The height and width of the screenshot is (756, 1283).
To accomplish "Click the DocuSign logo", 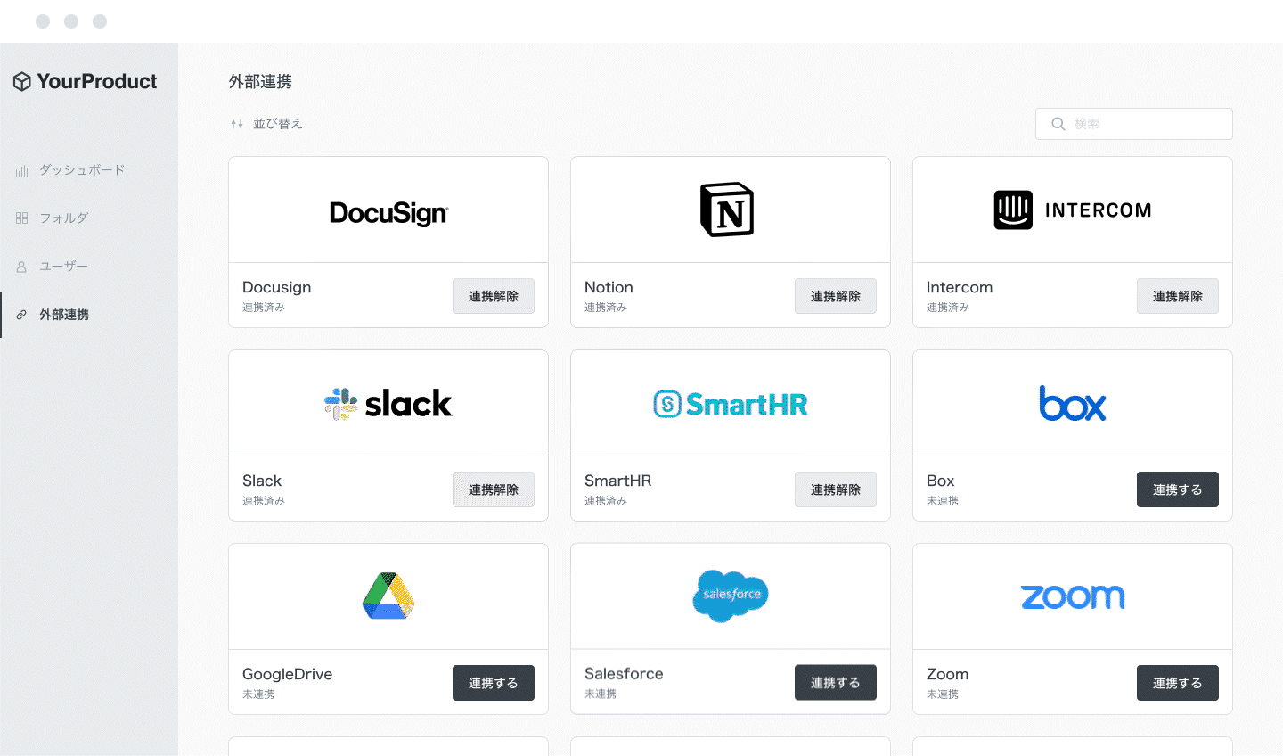I will tap(388, 213).
